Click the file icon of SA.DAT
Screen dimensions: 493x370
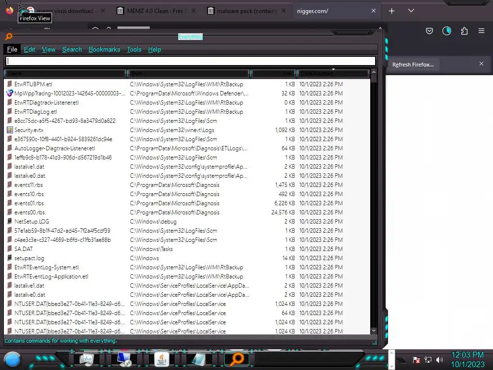pos(10,249)
